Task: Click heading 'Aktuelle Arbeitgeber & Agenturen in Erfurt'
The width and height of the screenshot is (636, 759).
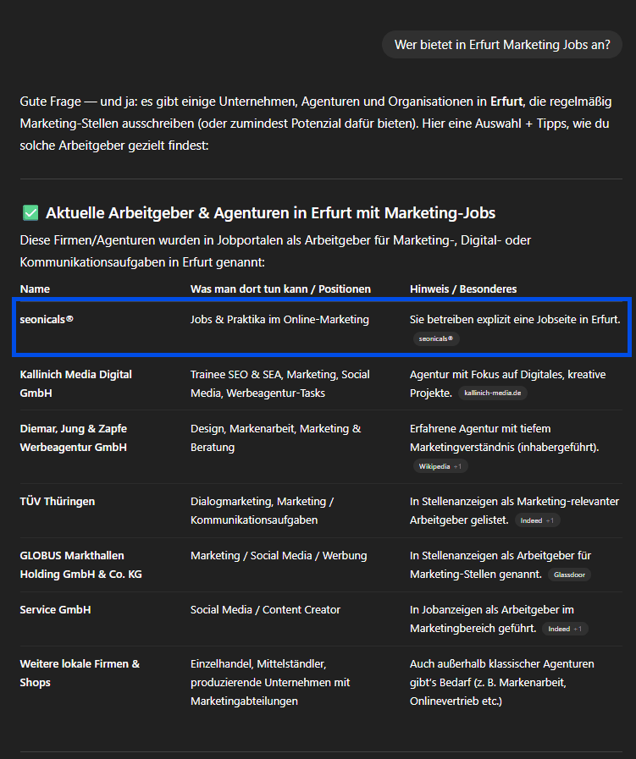Action: coord(270,213)
